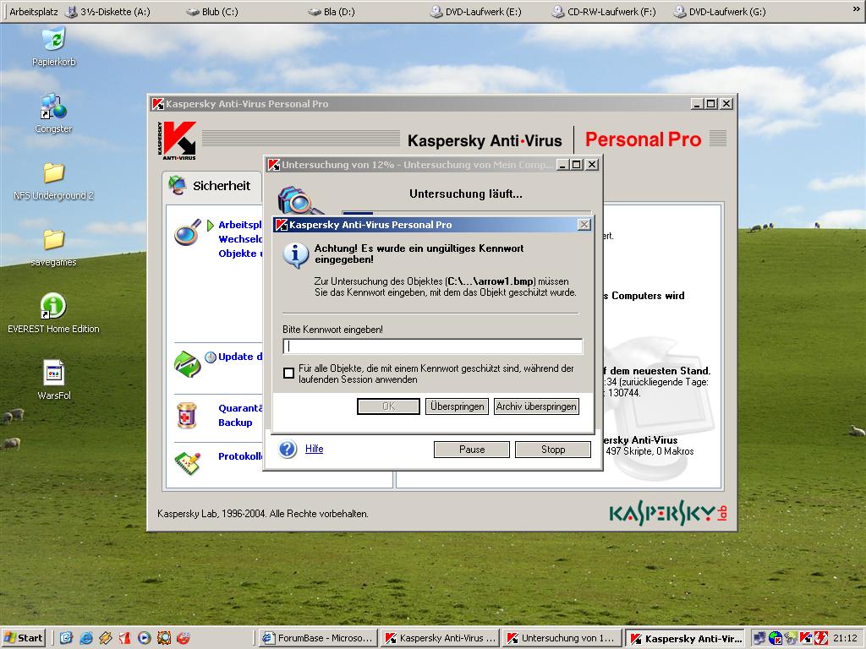Expand top toolbar overflow chevron
Screen dimensions: 866x649
click(857, 10)
